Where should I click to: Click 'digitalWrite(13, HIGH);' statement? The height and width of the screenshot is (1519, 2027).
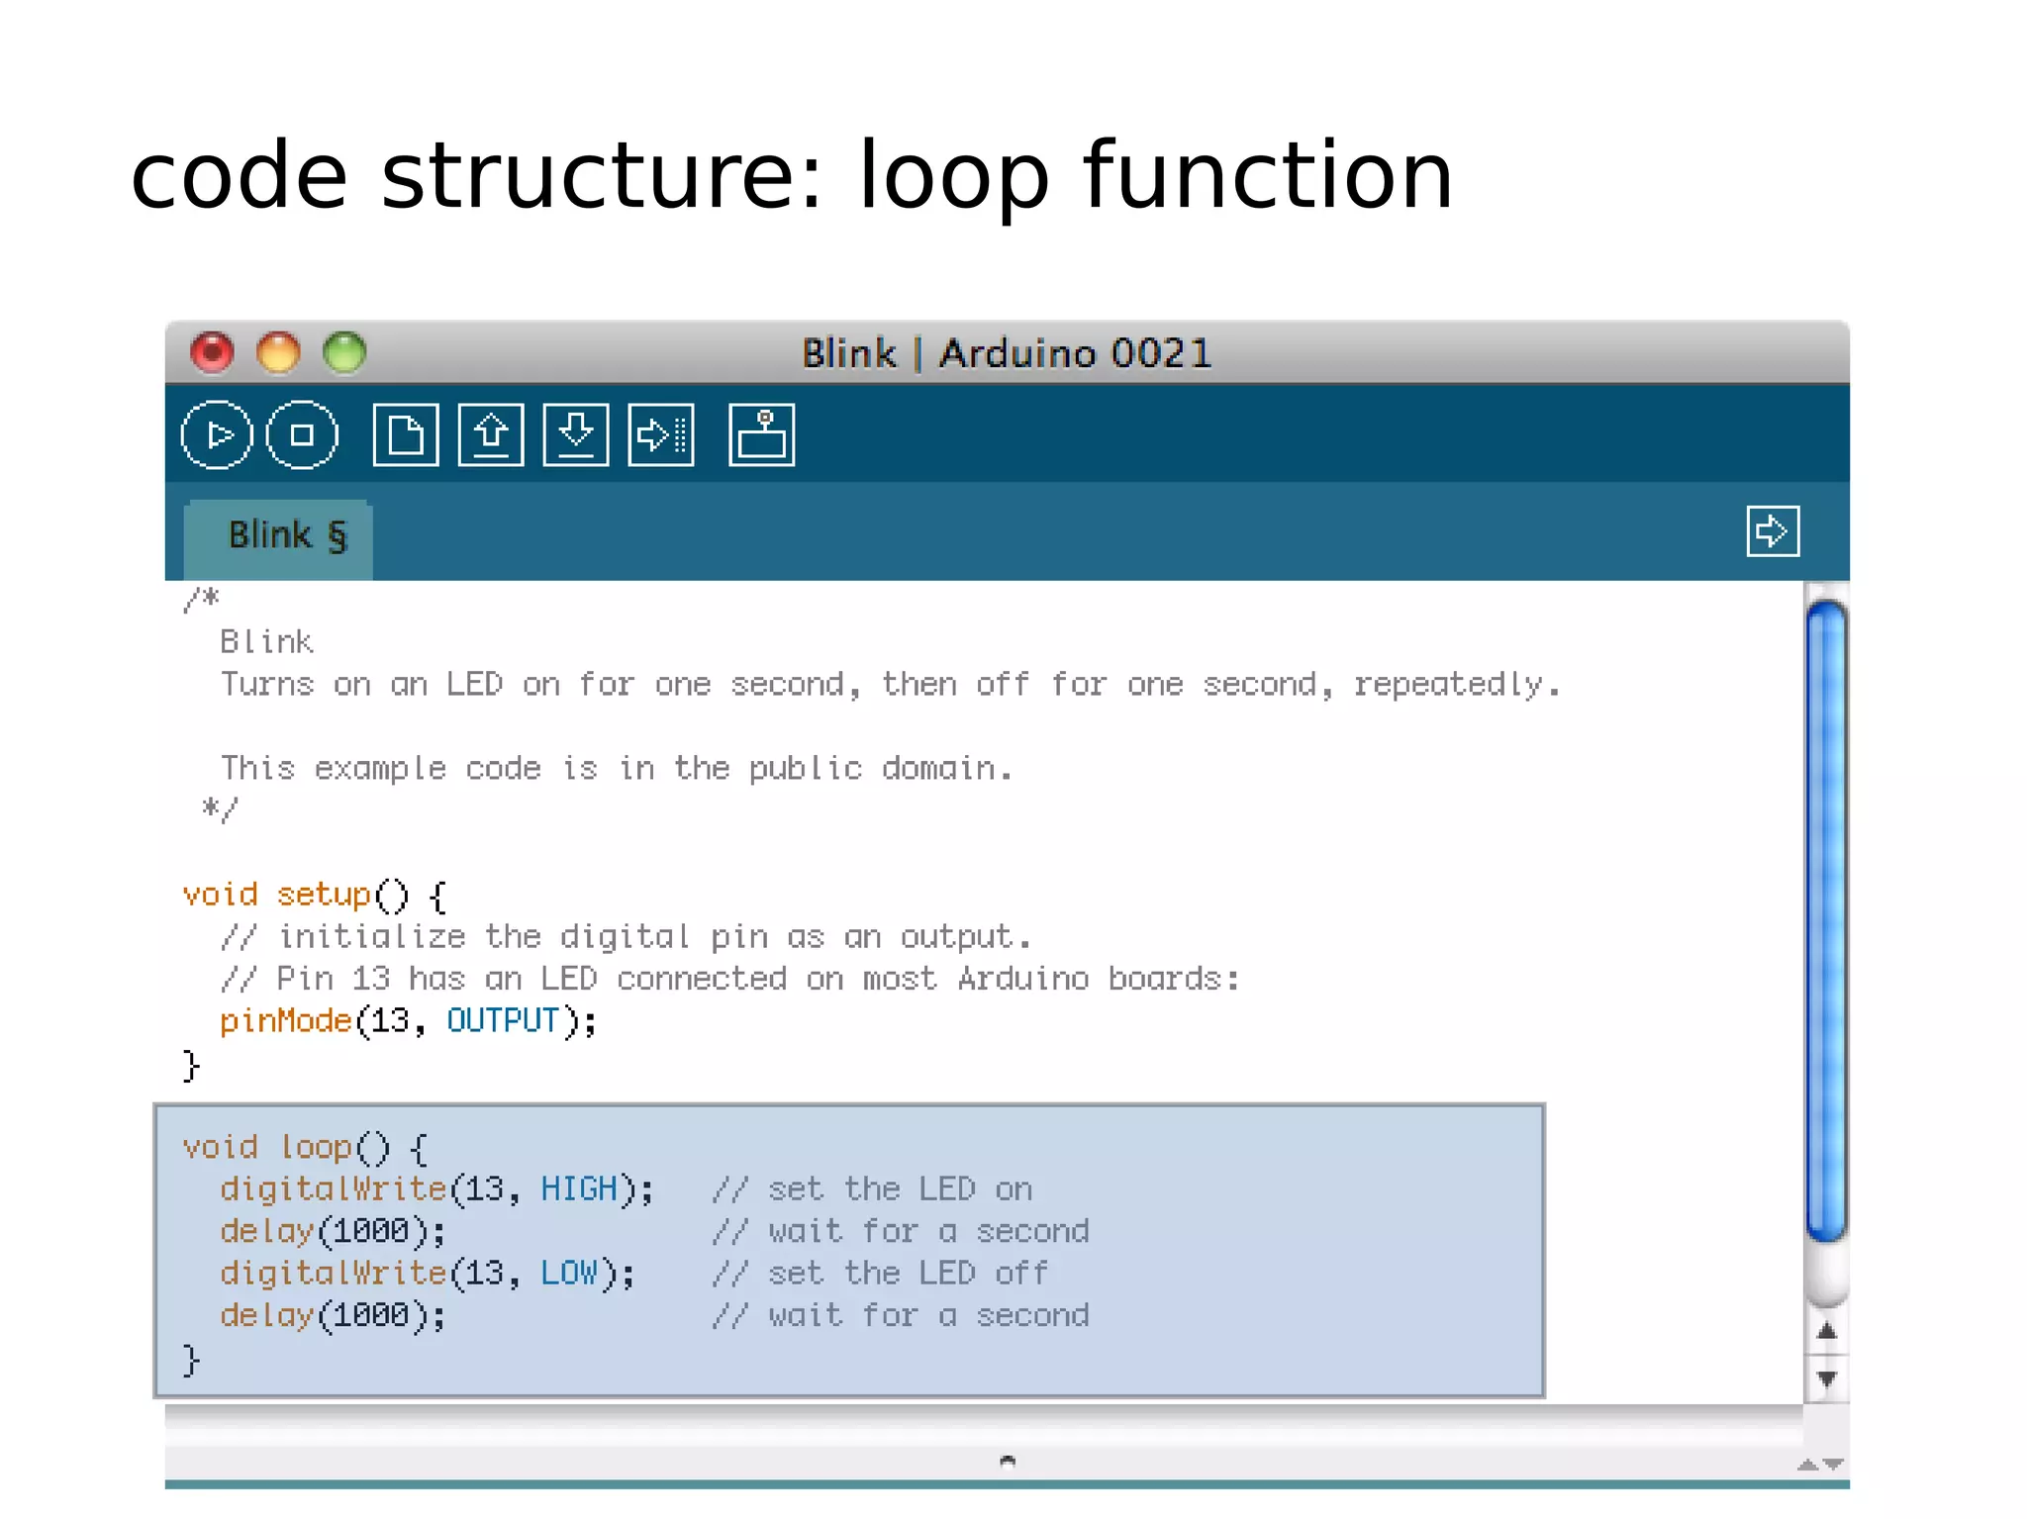coord(436,1189)
